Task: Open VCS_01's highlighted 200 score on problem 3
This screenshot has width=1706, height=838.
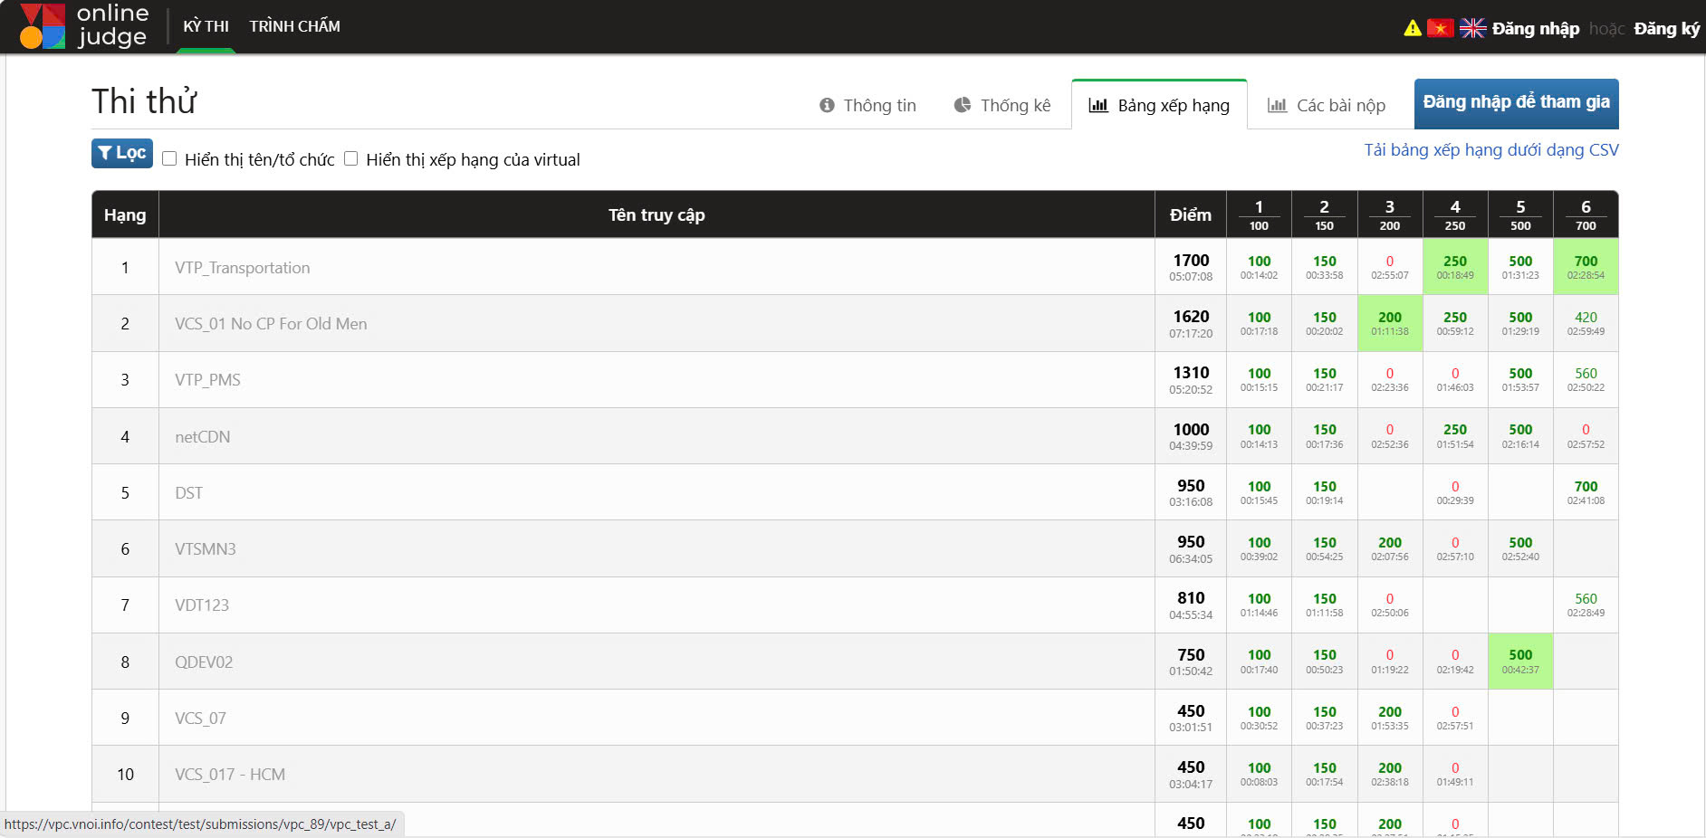Action: (1390, 323)
